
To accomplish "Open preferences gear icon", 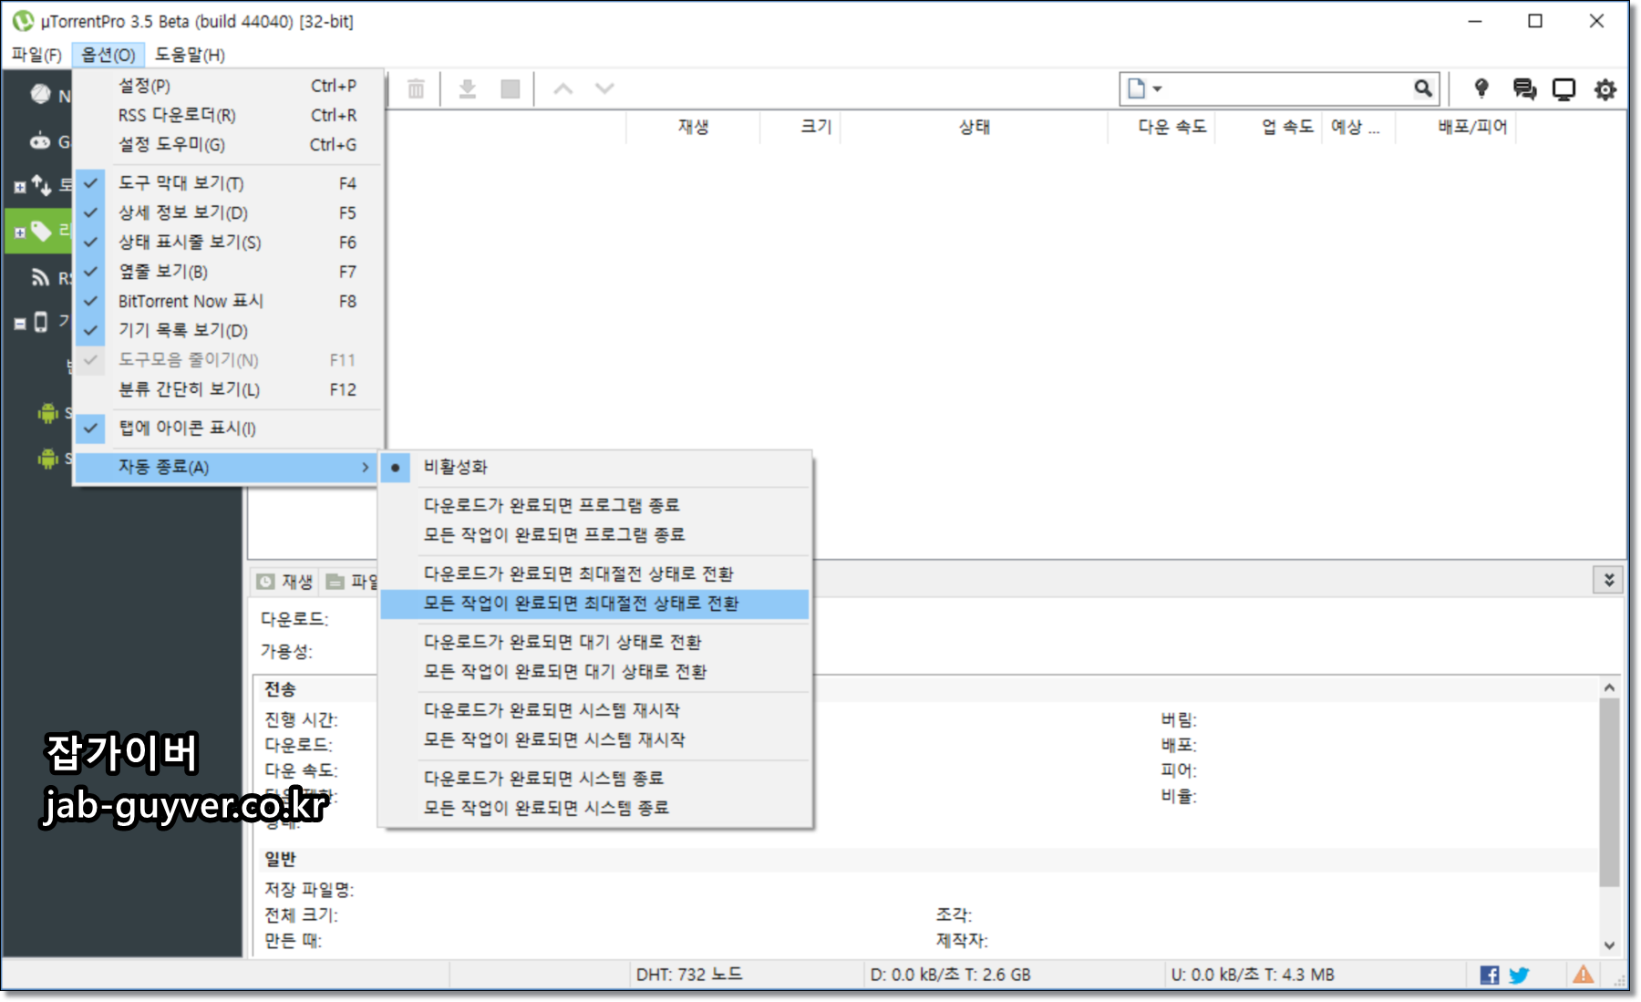I will pos(1605,89).
